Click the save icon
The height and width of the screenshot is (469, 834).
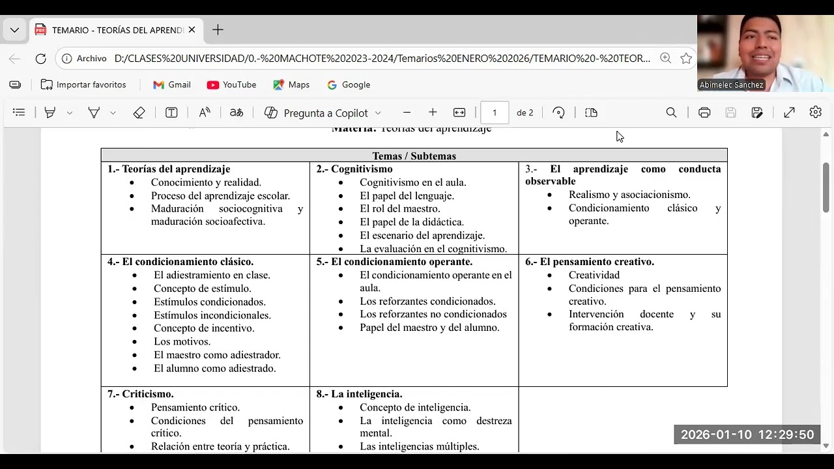coord(730,113)
